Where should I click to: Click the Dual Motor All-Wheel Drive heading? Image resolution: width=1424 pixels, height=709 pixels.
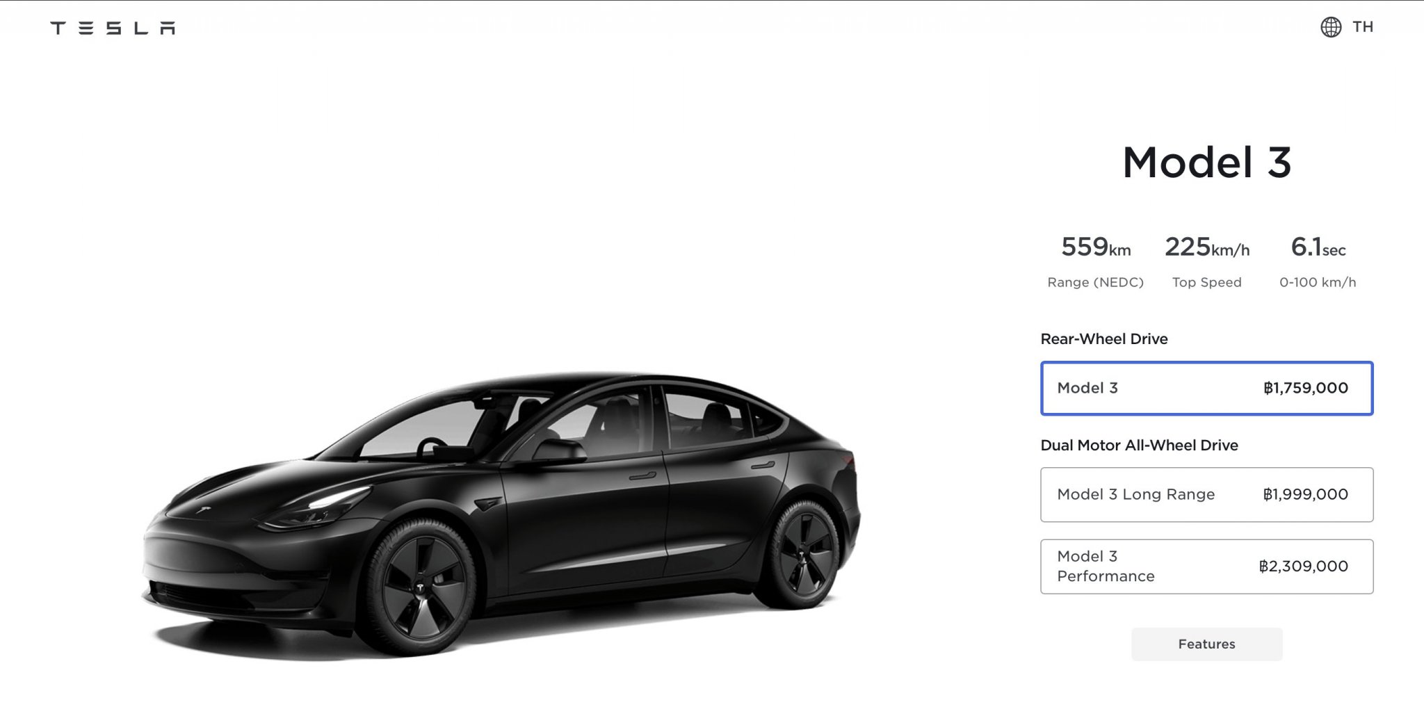click(x=1139, y=445)
